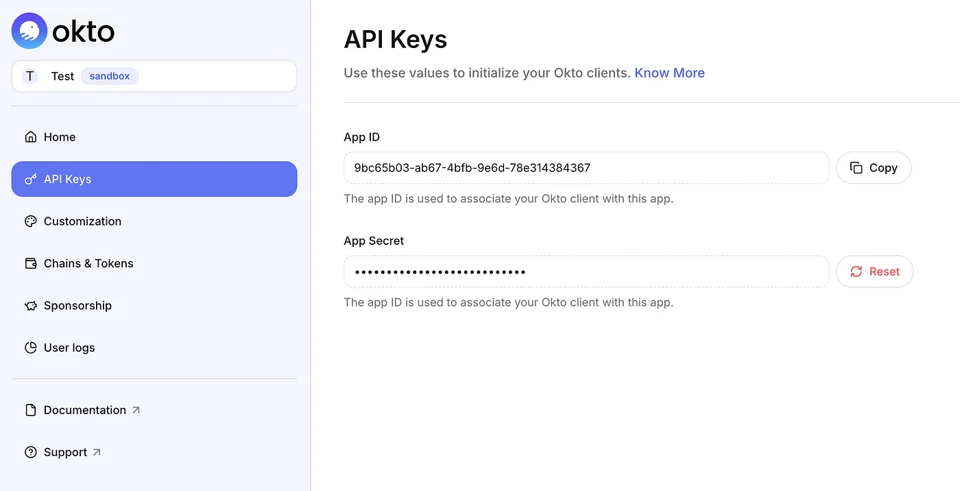960x491 pixels.
Task: Click the palette icon beside Customization
Action: click(31, 221)
